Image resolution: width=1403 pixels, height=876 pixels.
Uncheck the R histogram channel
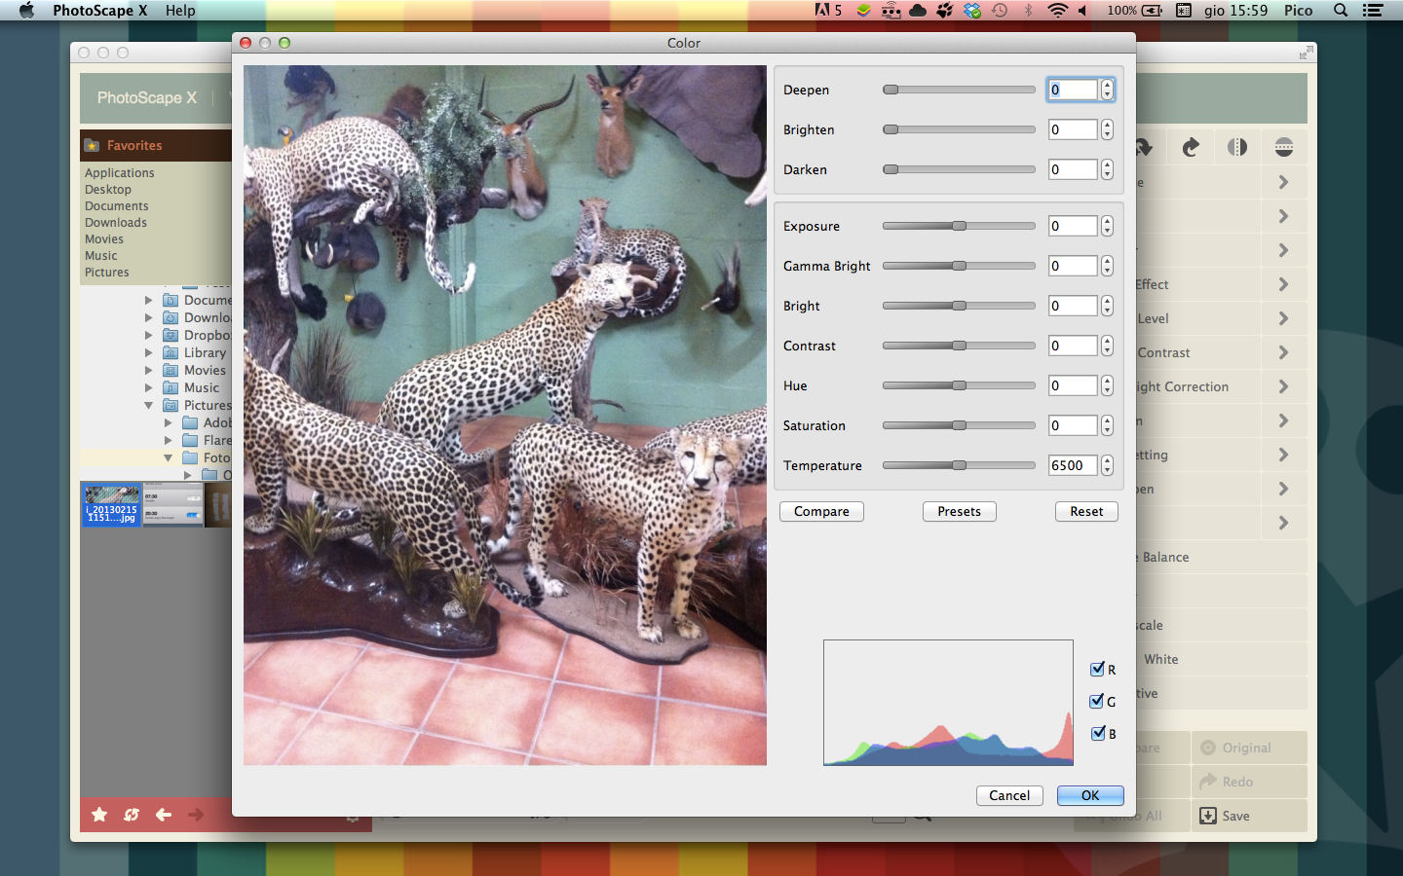point(1097,670)
